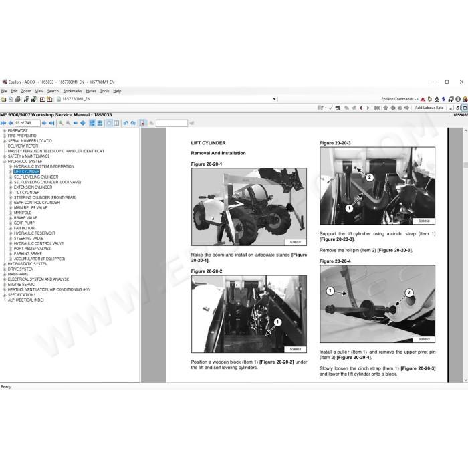468x468 pixels.
Task: Expand the ELECTRICAL SYSTEM AND ANALYSIS node
Action: [x=4, y=279]
